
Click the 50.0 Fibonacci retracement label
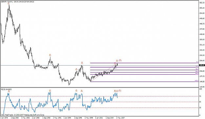click(197, 71)
